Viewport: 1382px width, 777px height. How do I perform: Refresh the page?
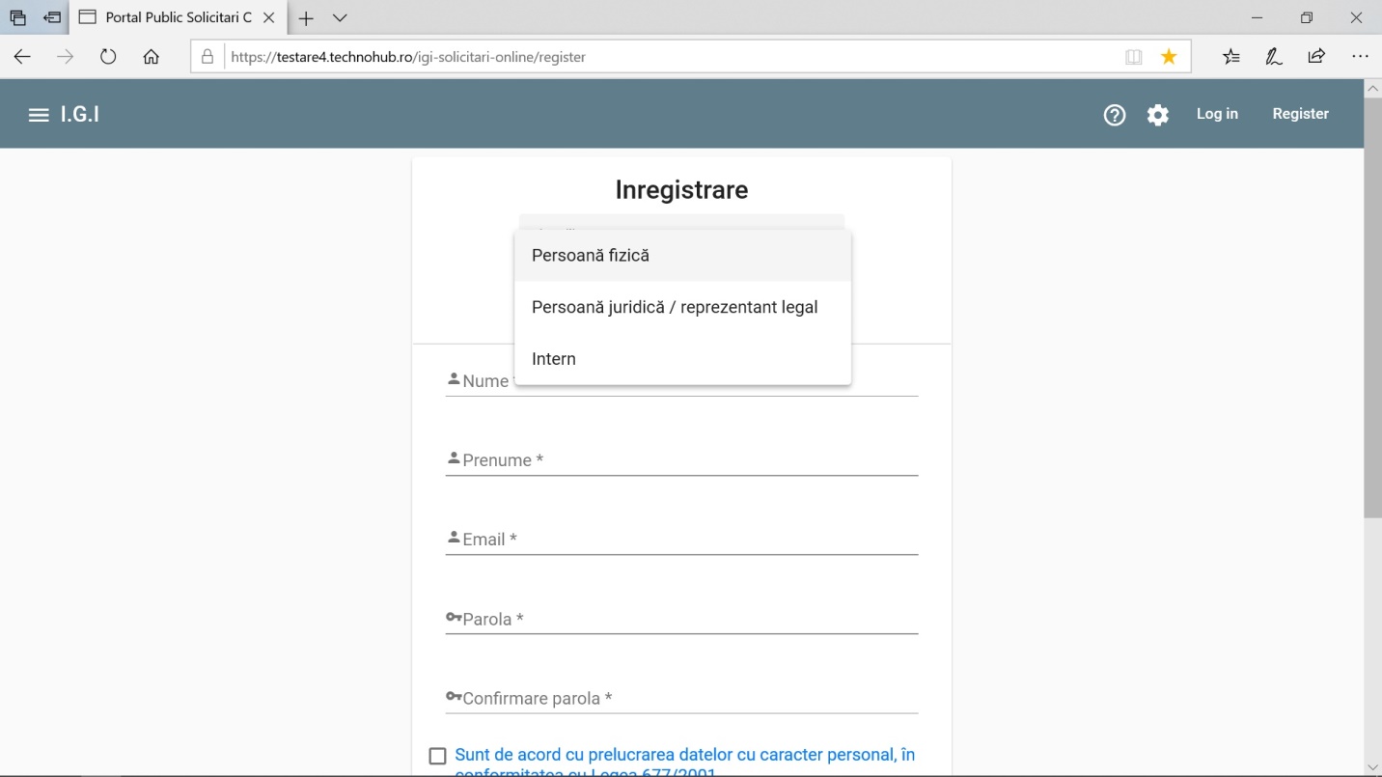tap(108, 57)
